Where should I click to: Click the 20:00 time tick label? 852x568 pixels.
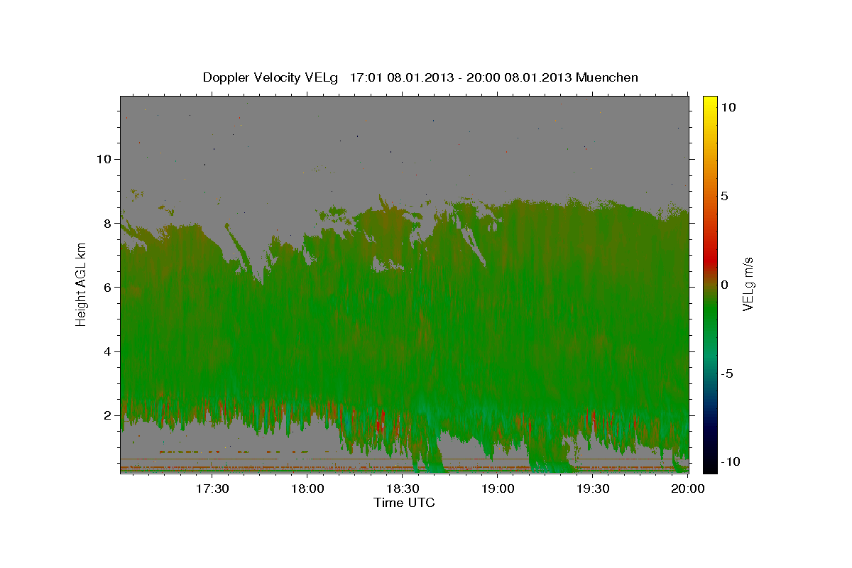click(688, 488)
